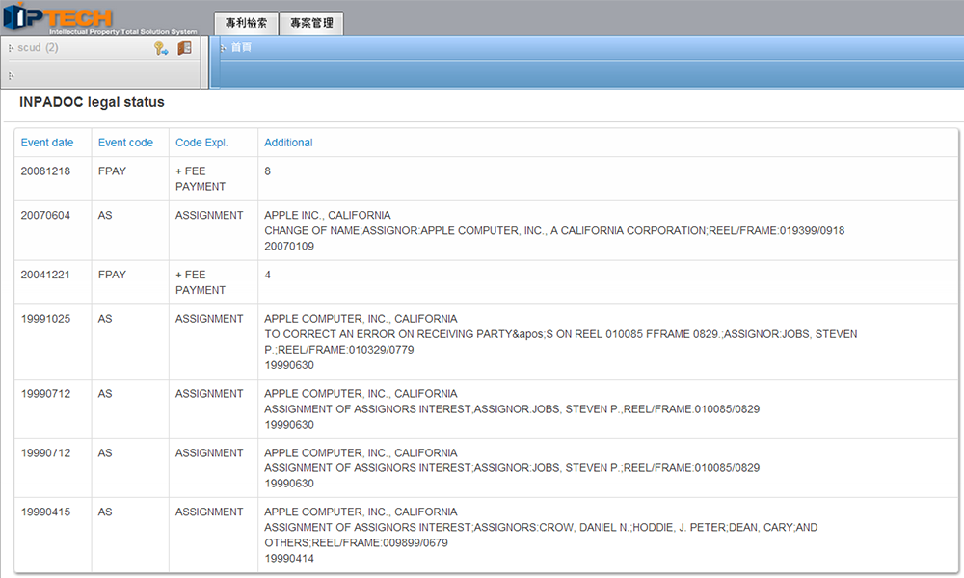Click the Additional column header
The image size is (964, 578).
288,143
